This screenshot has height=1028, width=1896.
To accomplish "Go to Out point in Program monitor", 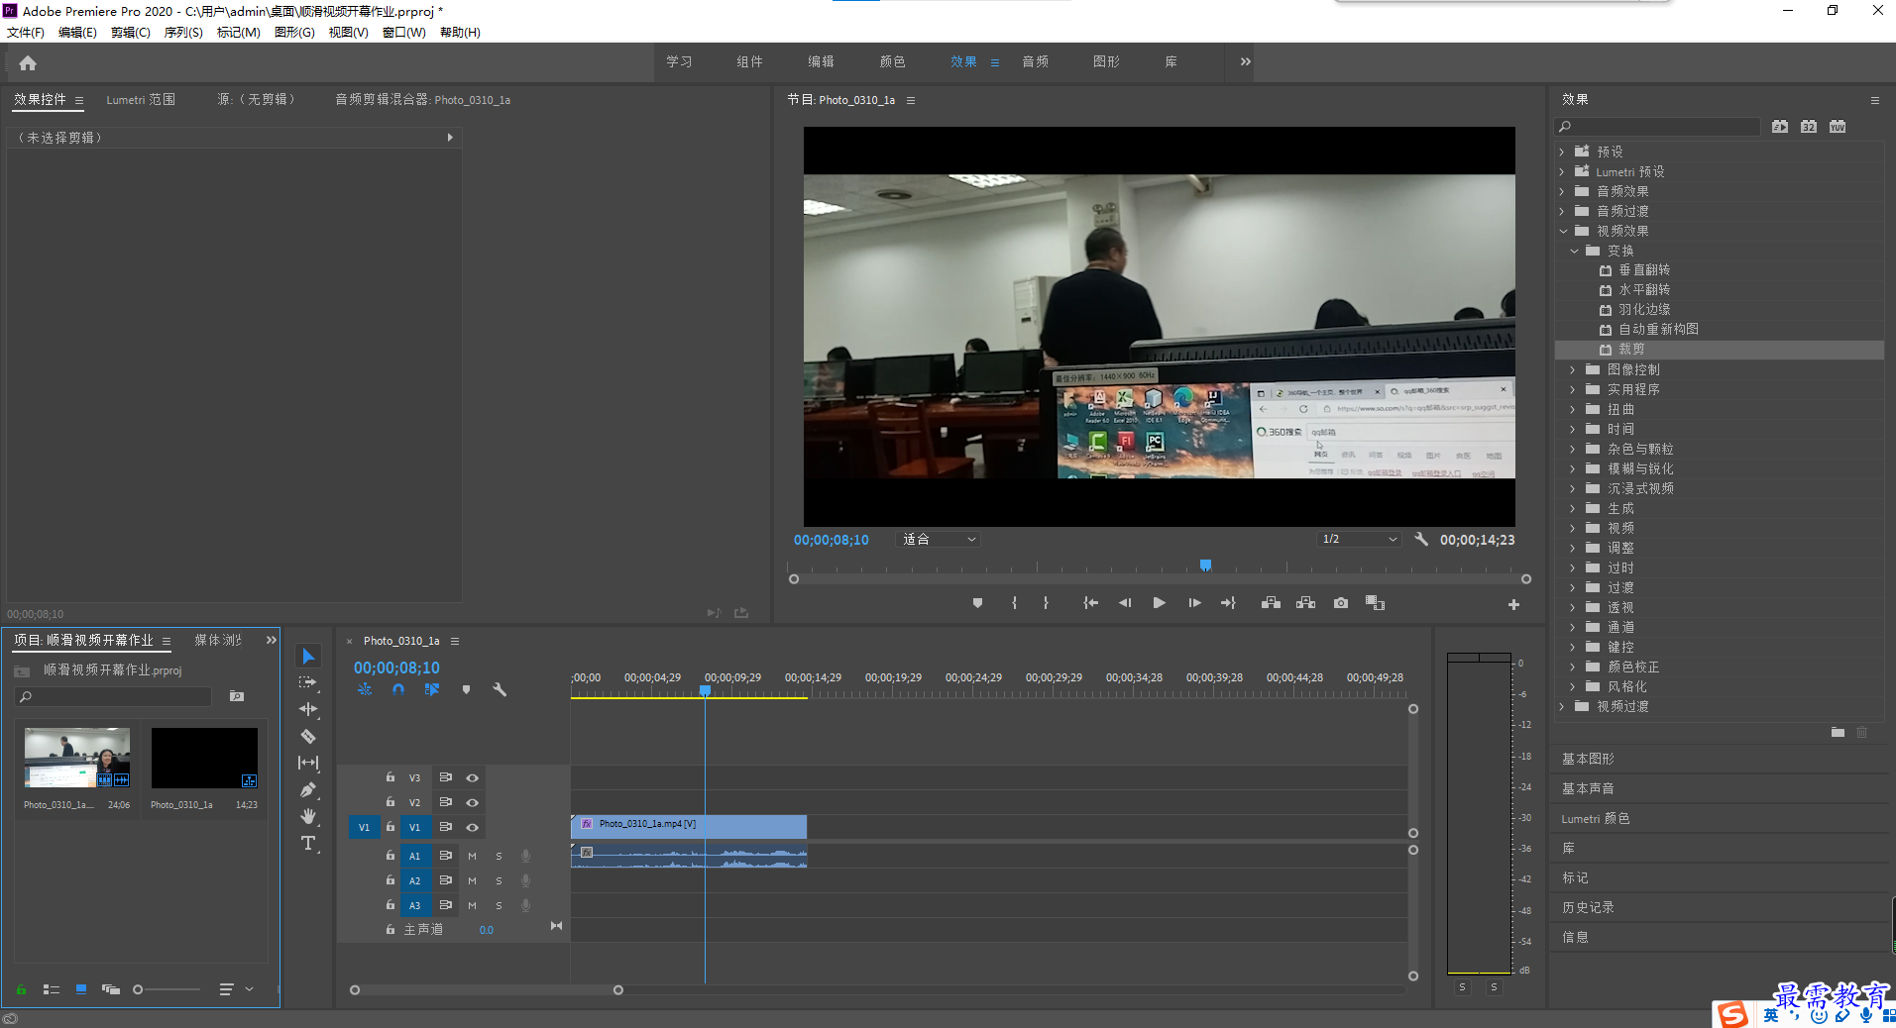I will 1229,603.
